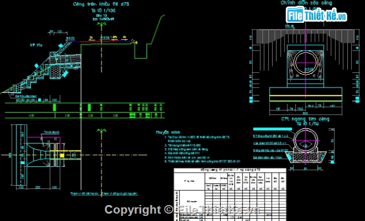
Task: Select the yellow headwall block in the plan view
Action: pos(62,155)
